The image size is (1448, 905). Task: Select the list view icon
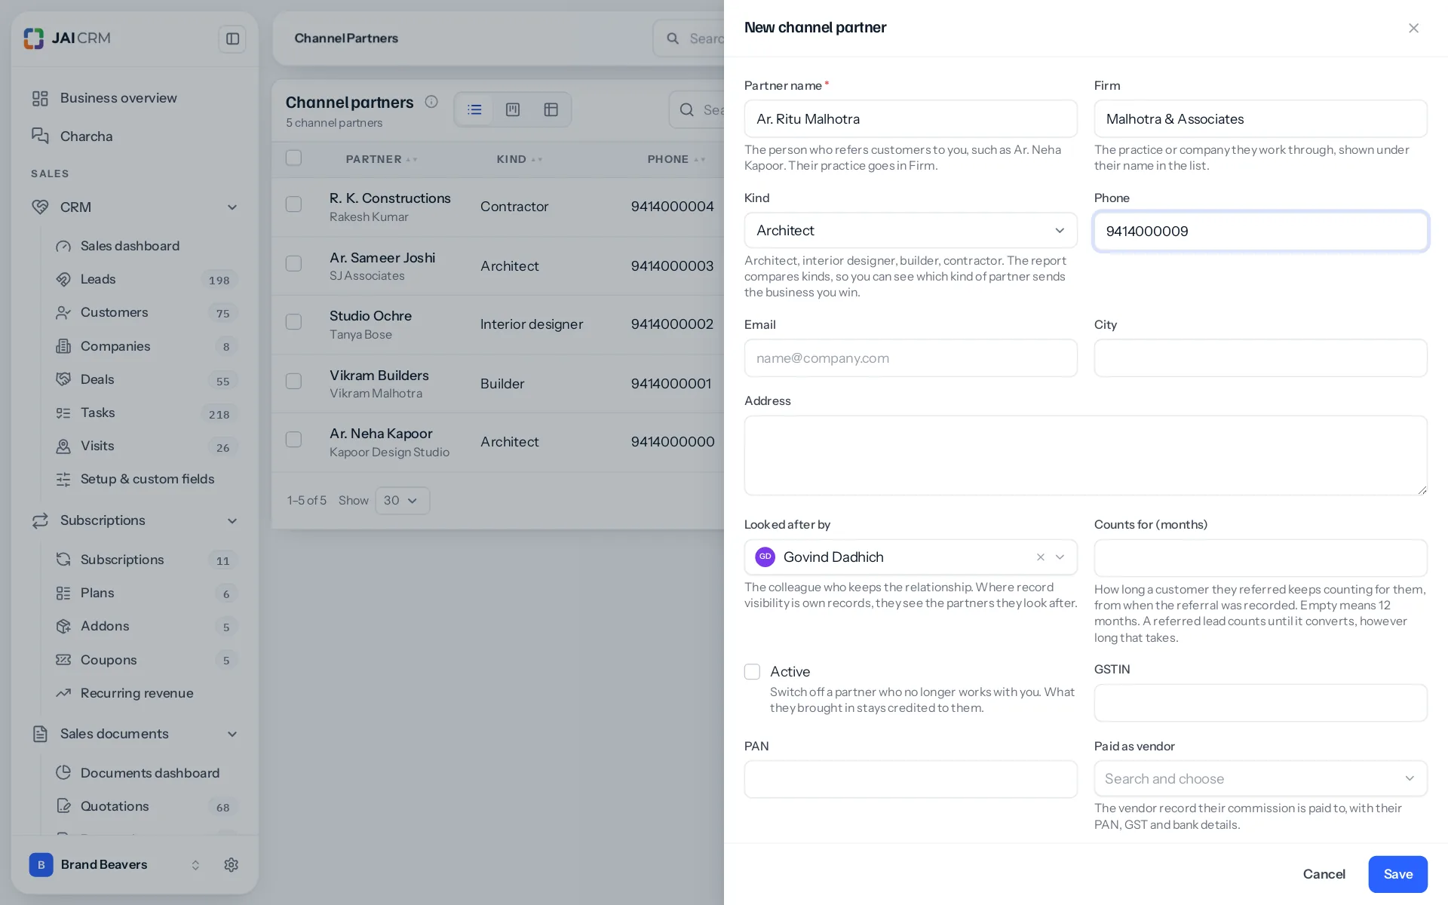click(474, 110)
